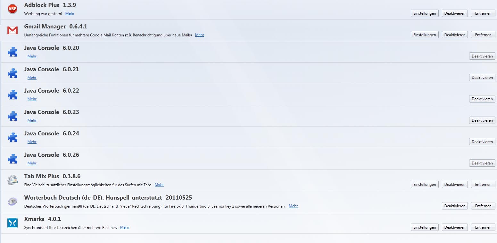Select the Tab Mix Plus 0.3.8.6 title
The width and height of the screenshot is (497, 243).
point(53,176)
